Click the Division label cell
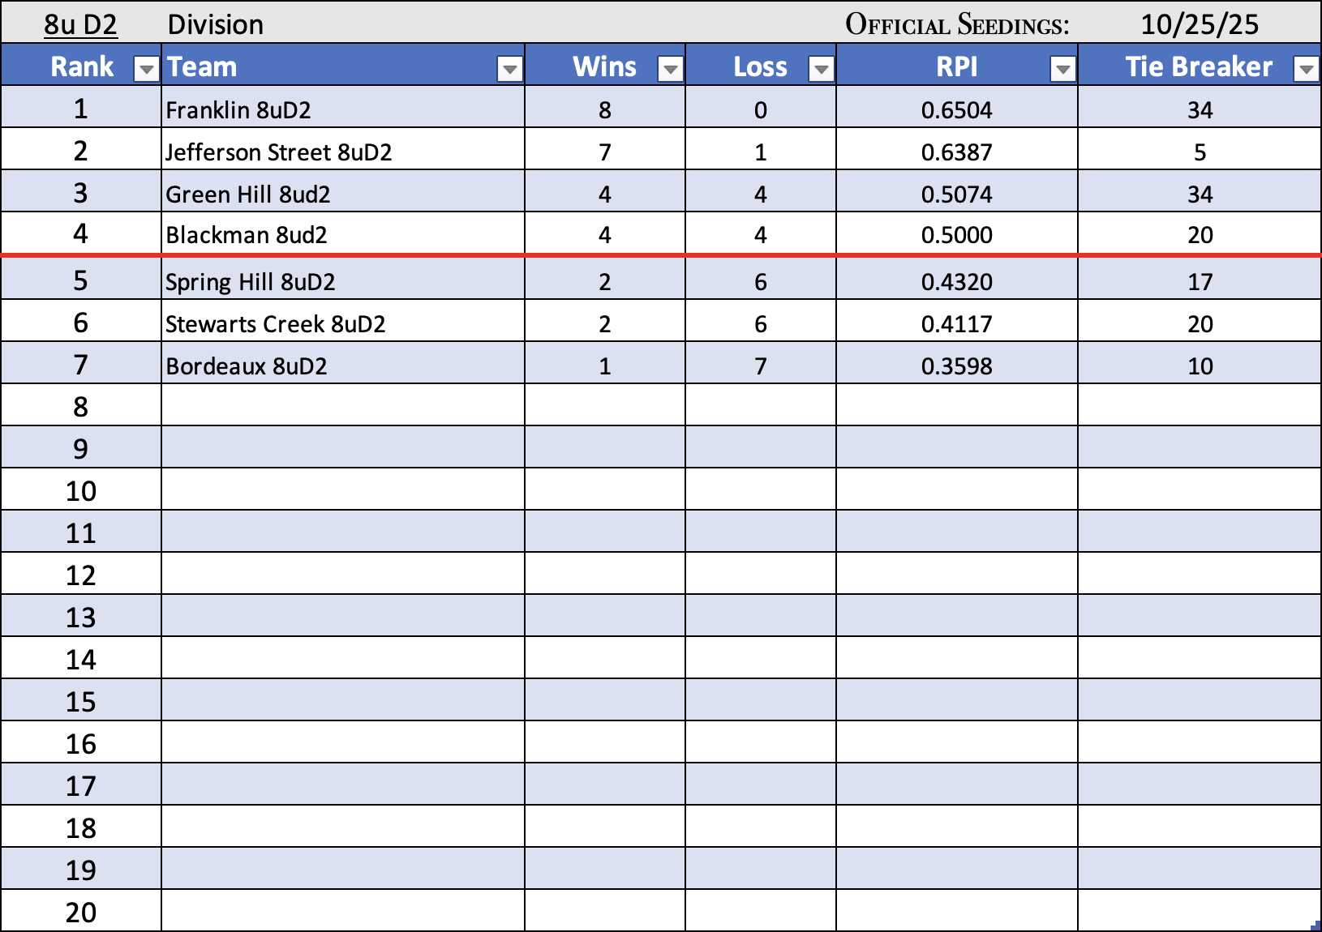 click(x=215, y=24)
